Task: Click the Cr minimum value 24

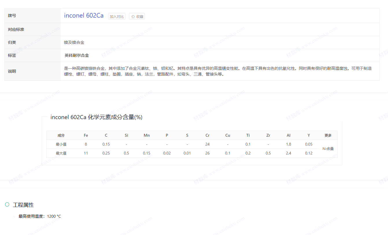Action: pyautogui.click(x=207, y=144)
